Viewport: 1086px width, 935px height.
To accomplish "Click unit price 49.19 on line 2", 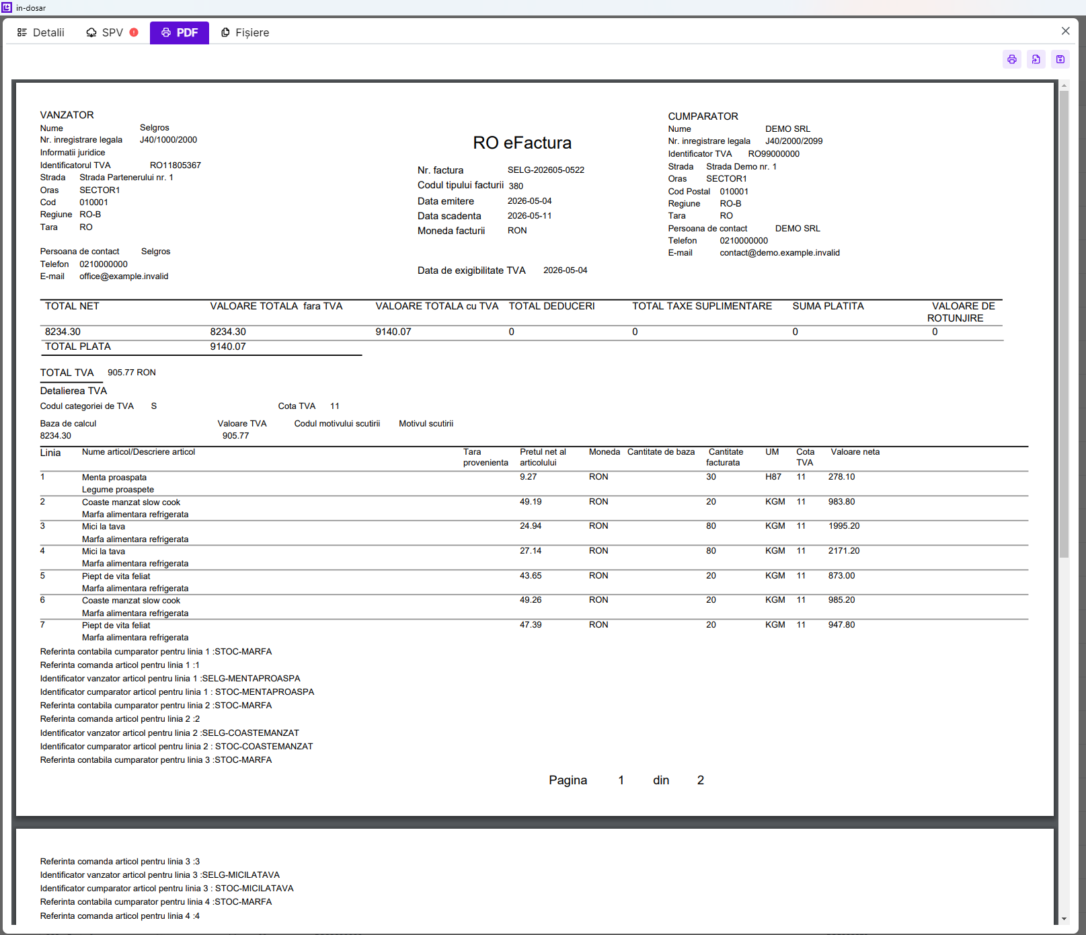I will (531, 502).
